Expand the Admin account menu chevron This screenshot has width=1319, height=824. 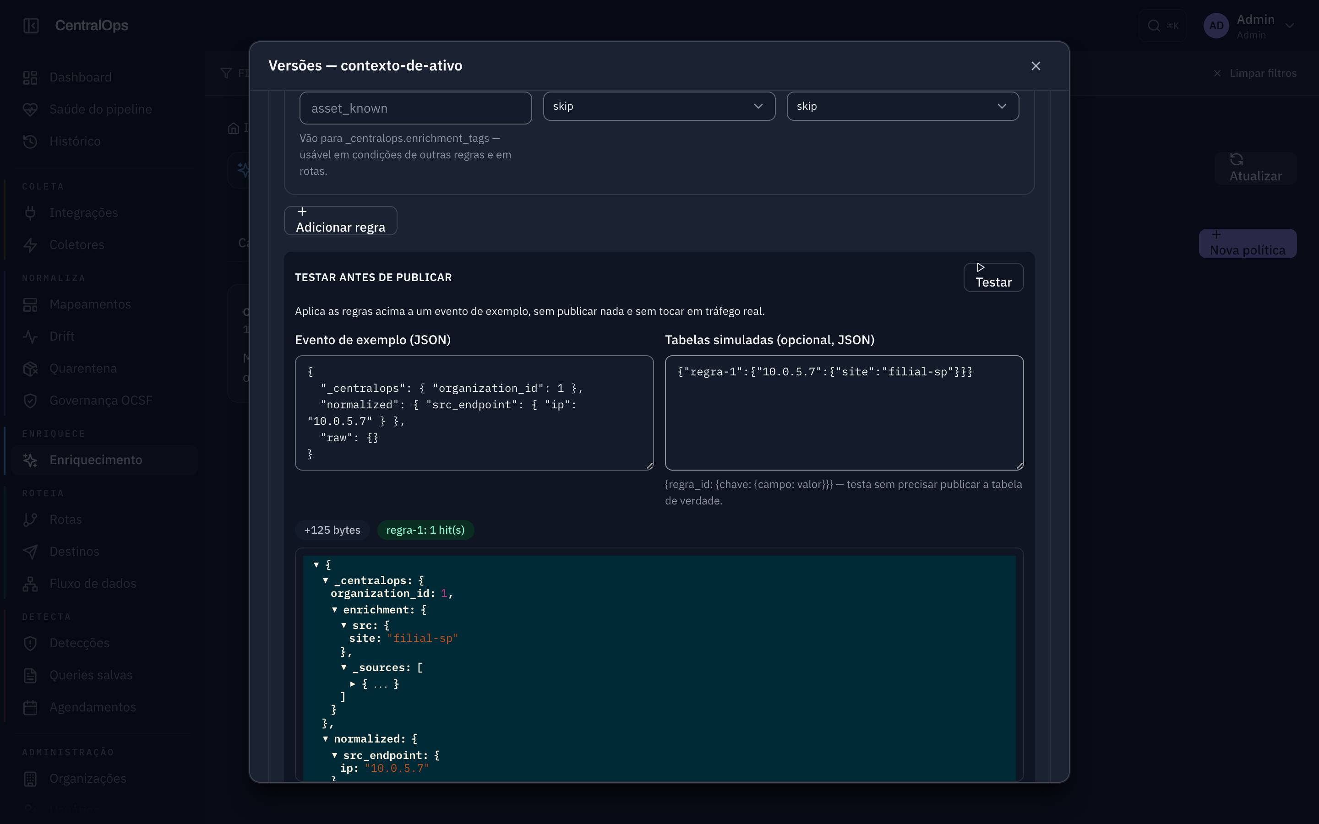coord(1290,26)
